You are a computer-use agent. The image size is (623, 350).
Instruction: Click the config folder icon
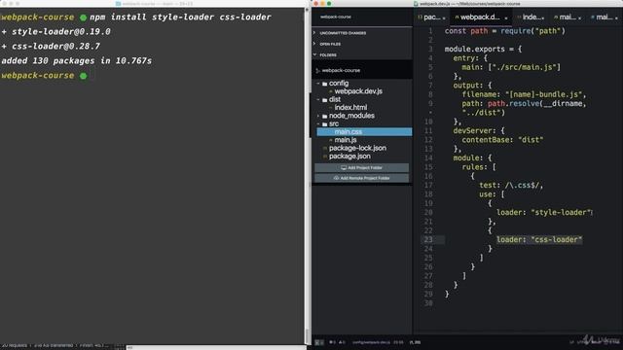(324, 84)
